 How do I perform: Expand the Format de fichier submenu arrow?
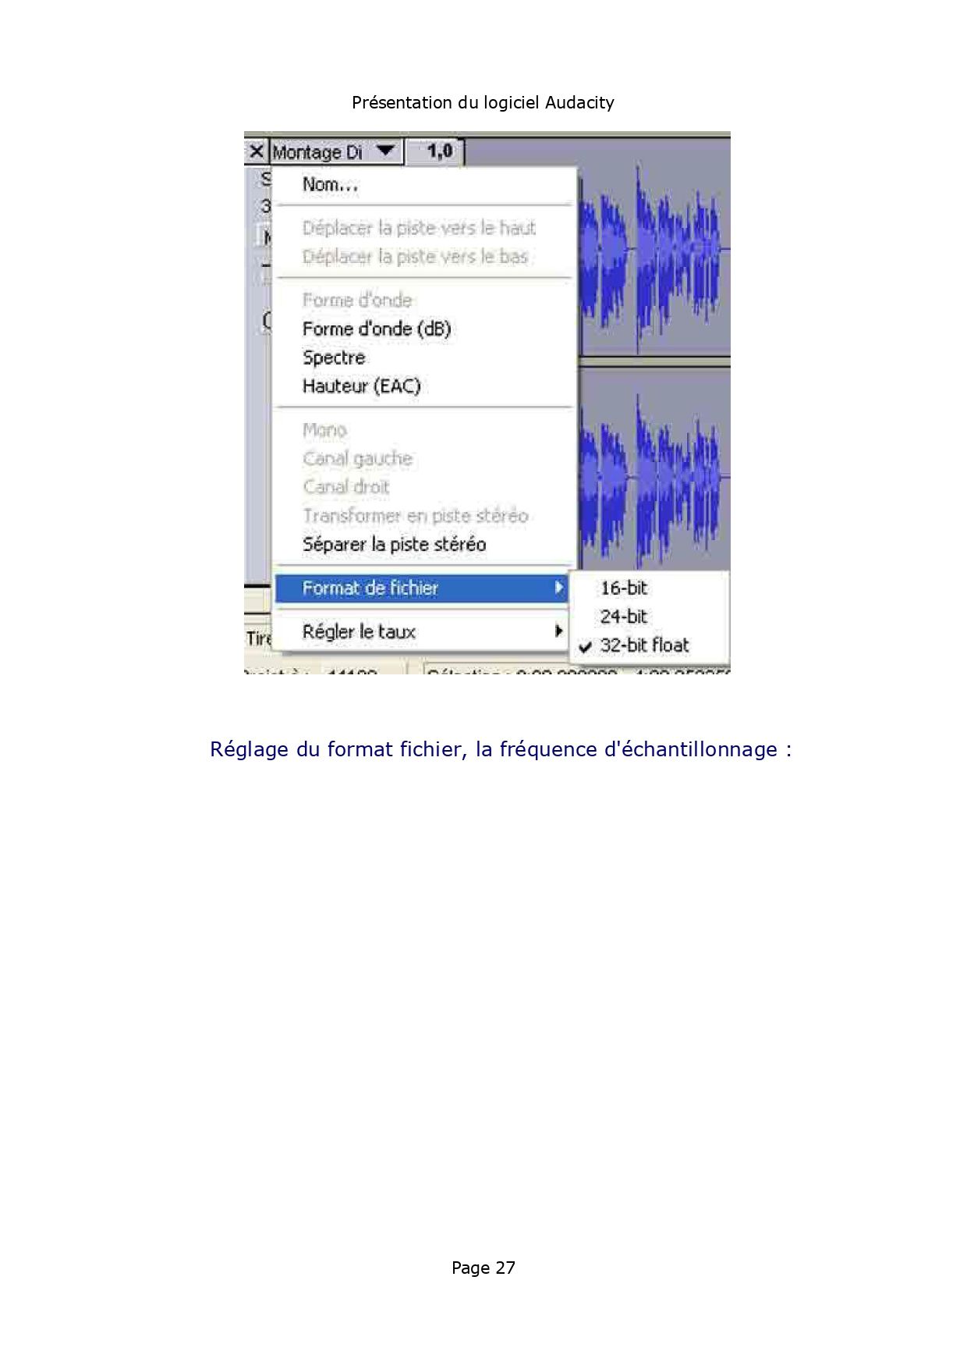pos(558,588)
